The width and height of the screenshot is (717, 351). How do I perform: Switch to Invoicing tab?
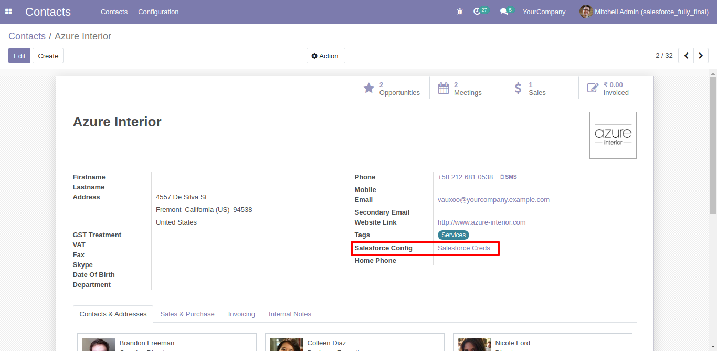pos(241,314)
